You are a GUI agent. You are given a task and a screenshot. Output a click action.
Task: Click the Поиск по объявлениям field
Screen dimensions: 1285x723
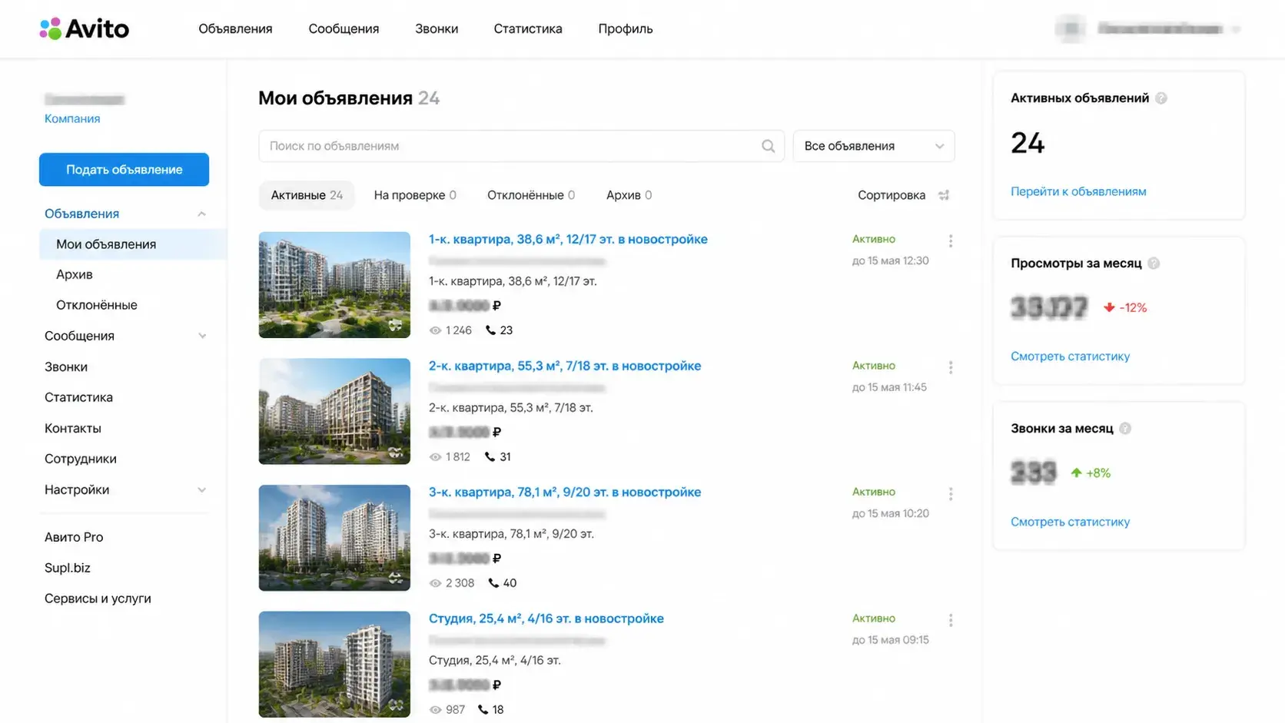(521, 146)
